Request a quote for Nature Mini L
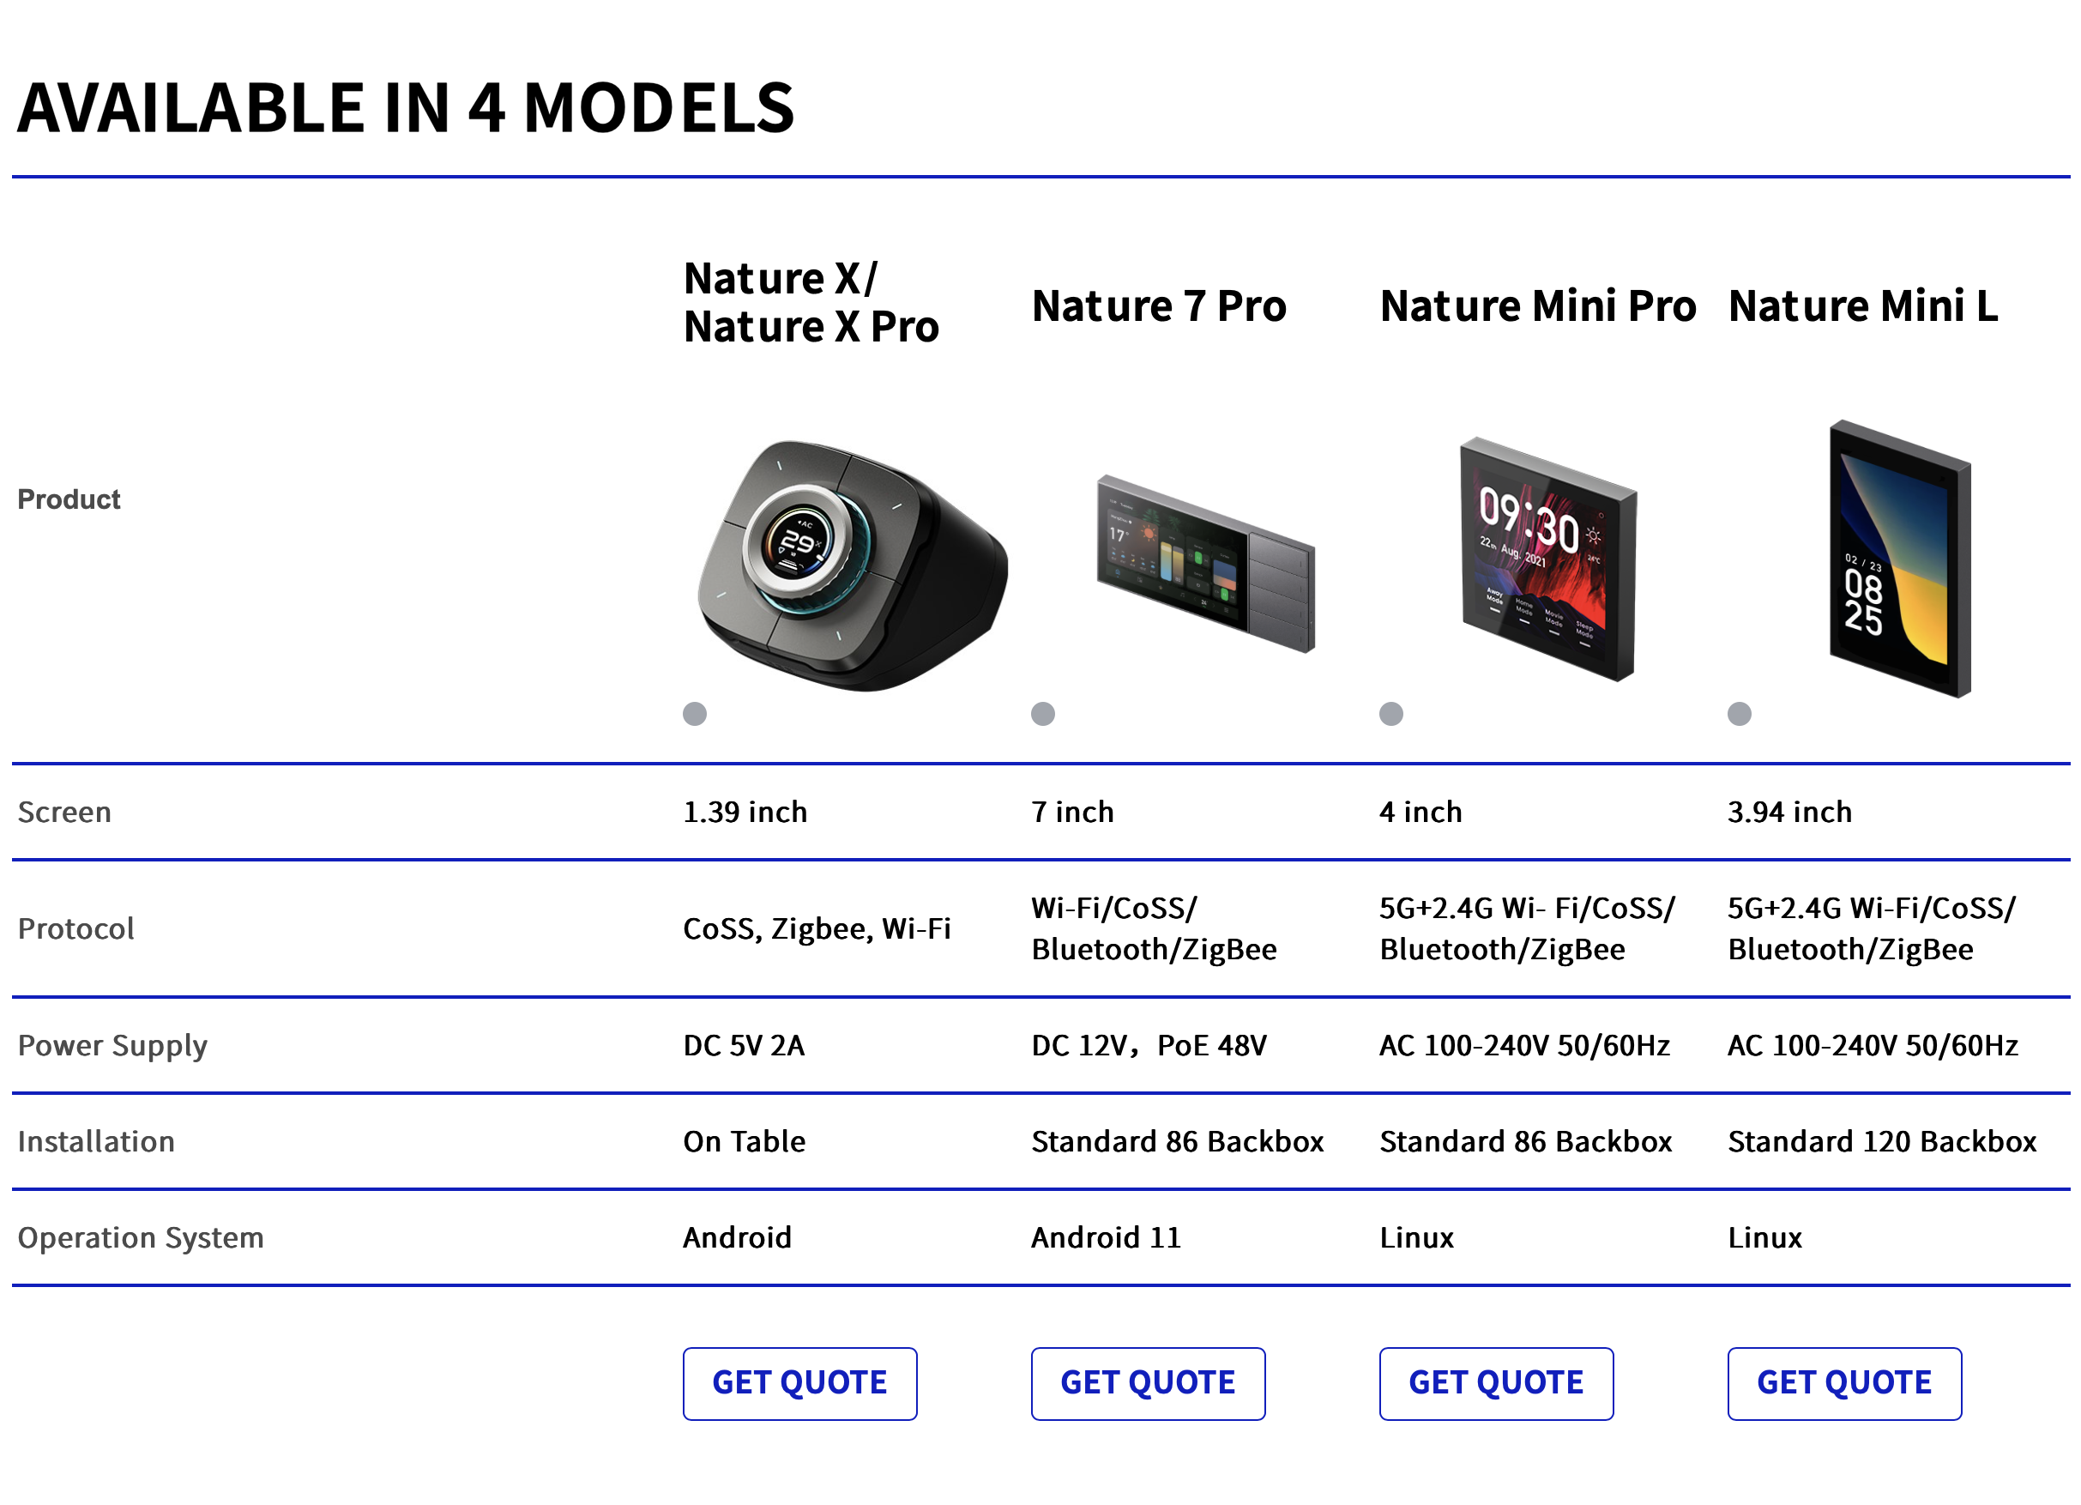 (x=1843, y=1383)
